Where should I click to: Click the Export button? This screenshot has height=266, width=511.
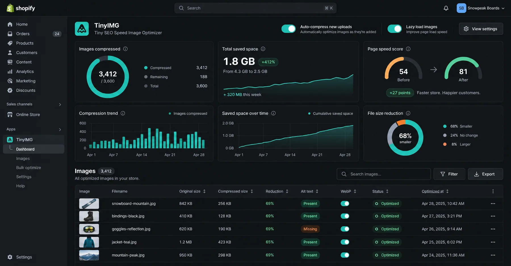[x=485, y=174]
